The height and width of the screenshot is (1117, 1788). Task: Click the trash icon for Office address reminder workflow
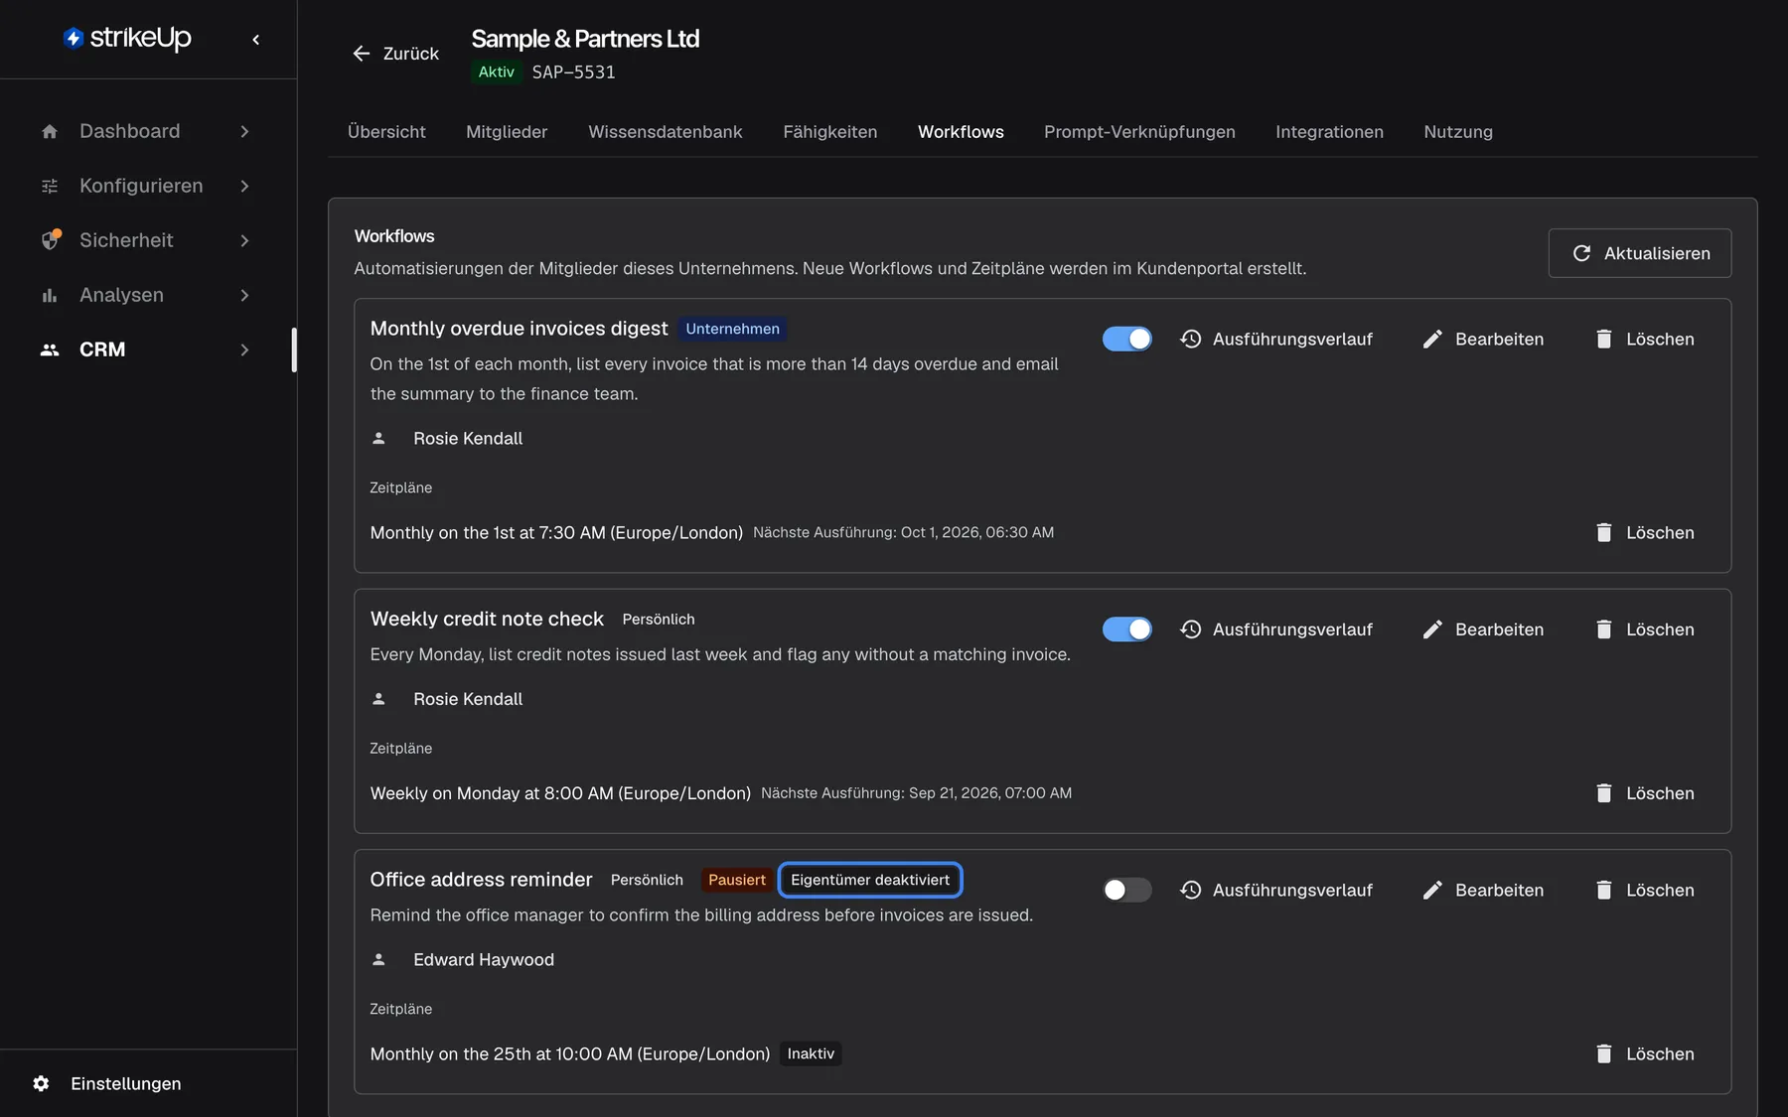click(x=1603, y=891)
